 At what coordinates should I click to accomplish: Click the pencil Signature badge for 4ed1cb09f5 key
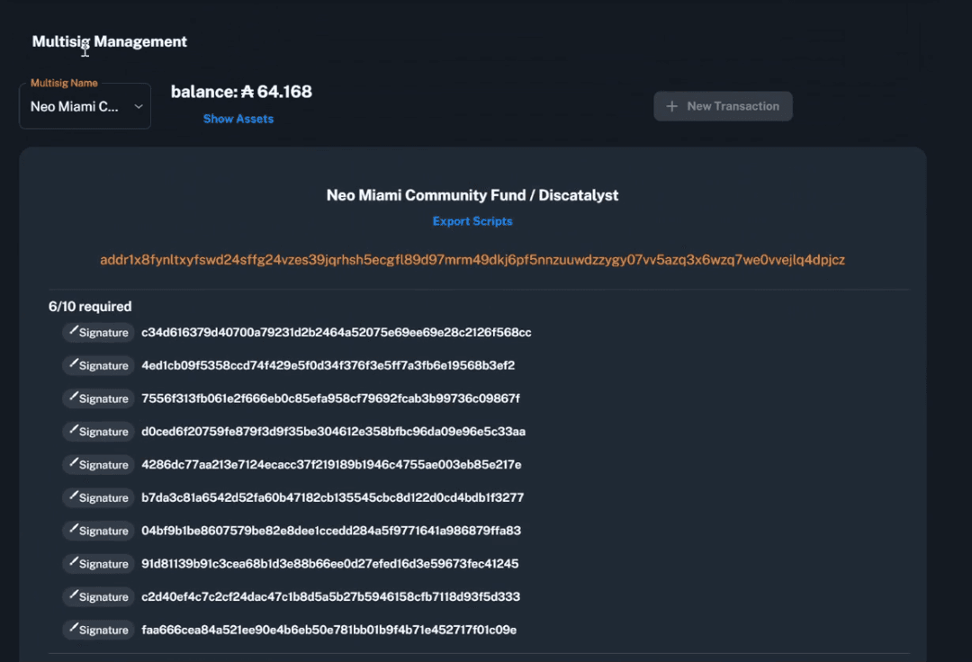click(98, 365)
